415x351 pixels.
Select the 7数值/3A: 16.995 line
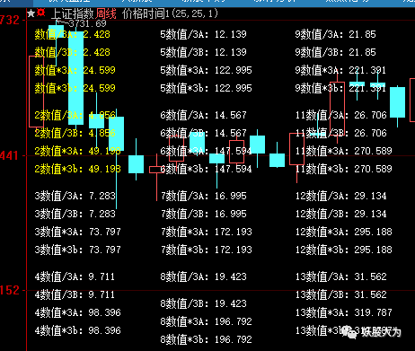pyautogui.click(x=204, y=196)
